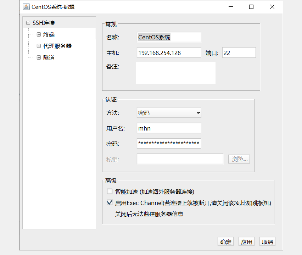Click the 常规 group title

pos(111,24)
